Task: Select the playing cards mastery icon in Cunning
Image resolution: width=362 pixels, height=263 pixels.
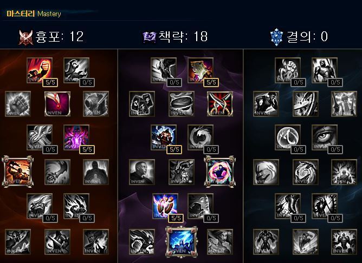Action: point(142,104)
